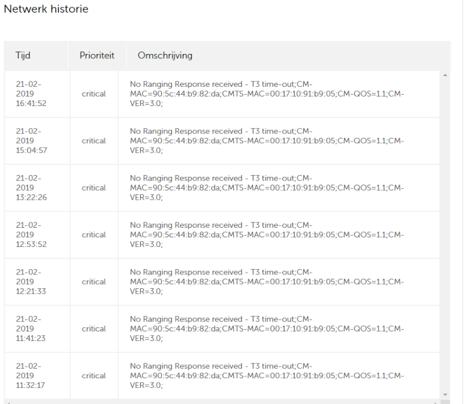Click critical priority in 12:53:52 row
Viewport: 467px width, 404px height.
94,234
